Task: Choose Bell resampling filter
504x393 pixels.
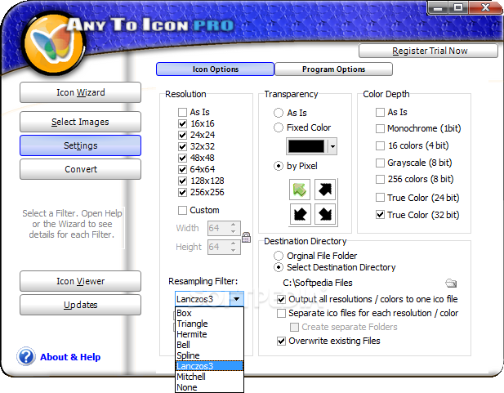Action: click(x=209, y=345)
